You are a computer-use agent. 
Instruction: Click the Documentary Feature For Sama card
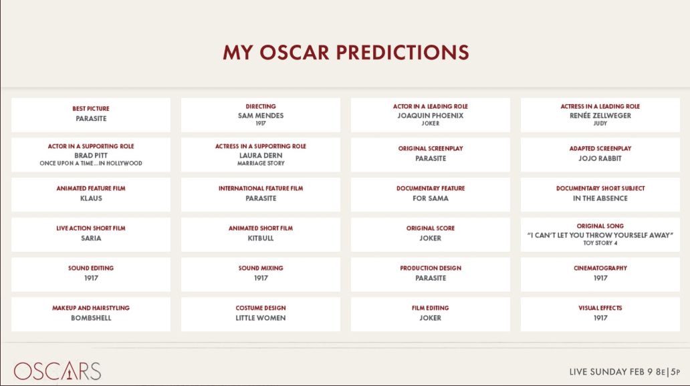click(x=431, y=194)
